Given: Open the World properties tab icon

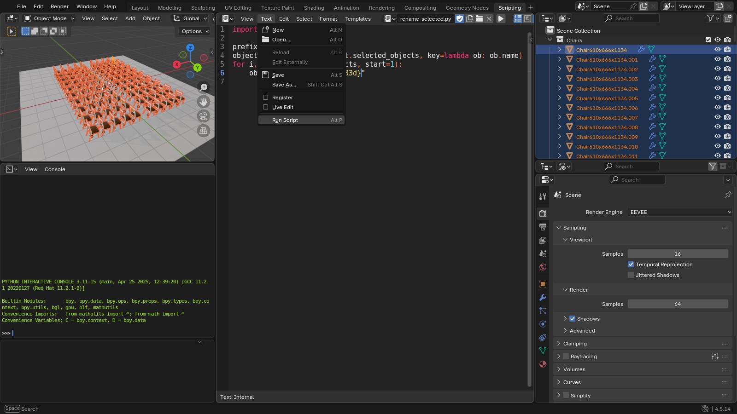Looking at the screenshot, I should [x=543, y=267].
